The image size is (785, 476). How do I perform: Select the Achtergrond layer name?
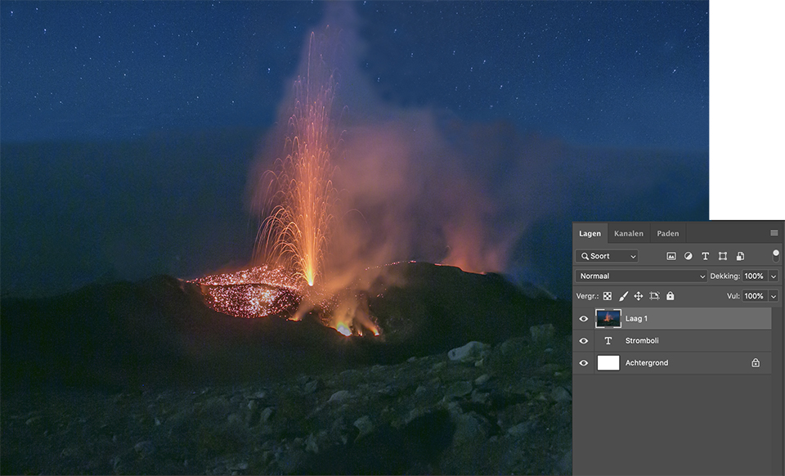click(x=646, y=363)
